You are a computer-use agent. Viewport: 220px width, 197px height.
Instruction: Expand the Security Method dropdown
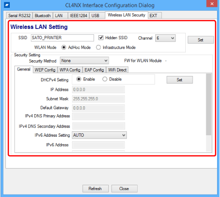point(84,61)
